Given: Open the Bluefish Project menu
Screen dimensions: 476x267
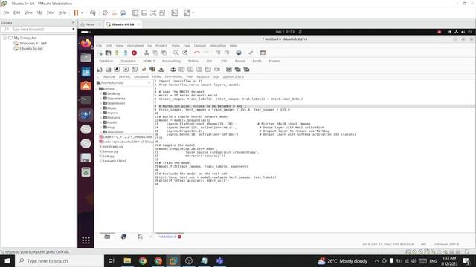Looking at the screenshot, I should click(x=161, y=46).
